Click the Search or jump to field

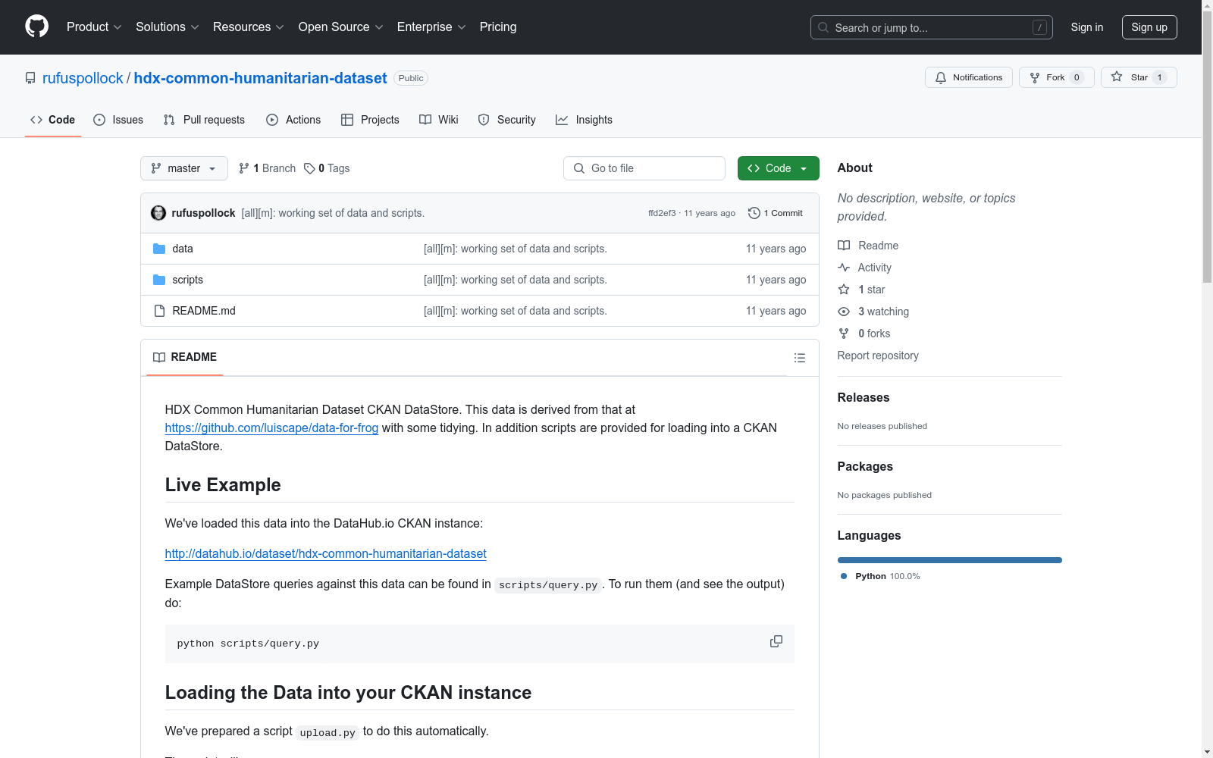click(932, 27)
